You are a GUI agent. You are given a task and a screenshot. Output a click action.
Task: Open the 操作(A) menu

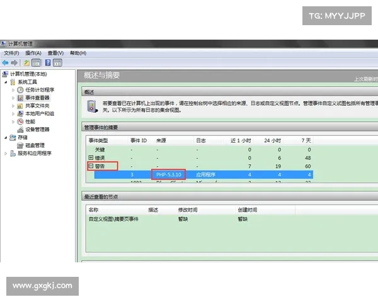tap(33, 53)
